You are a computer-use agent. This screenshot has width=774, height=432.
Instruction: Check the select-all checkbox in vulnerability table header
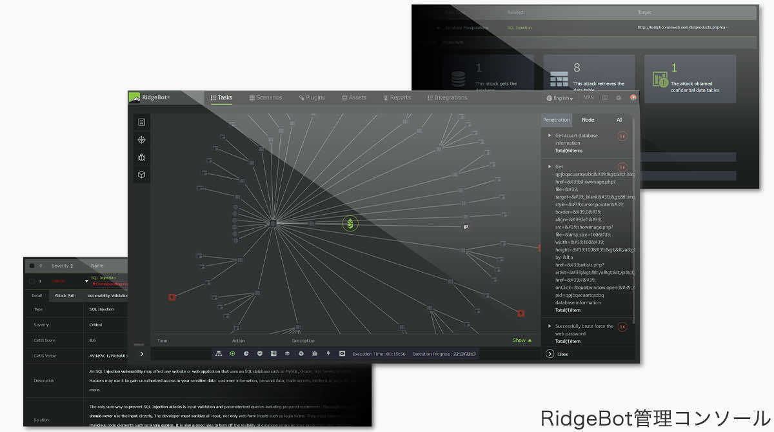[x=32, y=266]
